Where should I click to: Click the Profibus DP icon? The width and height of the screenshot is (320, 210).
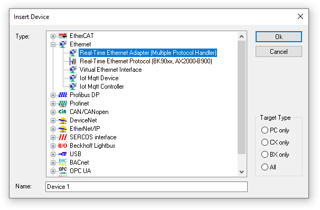63,95
